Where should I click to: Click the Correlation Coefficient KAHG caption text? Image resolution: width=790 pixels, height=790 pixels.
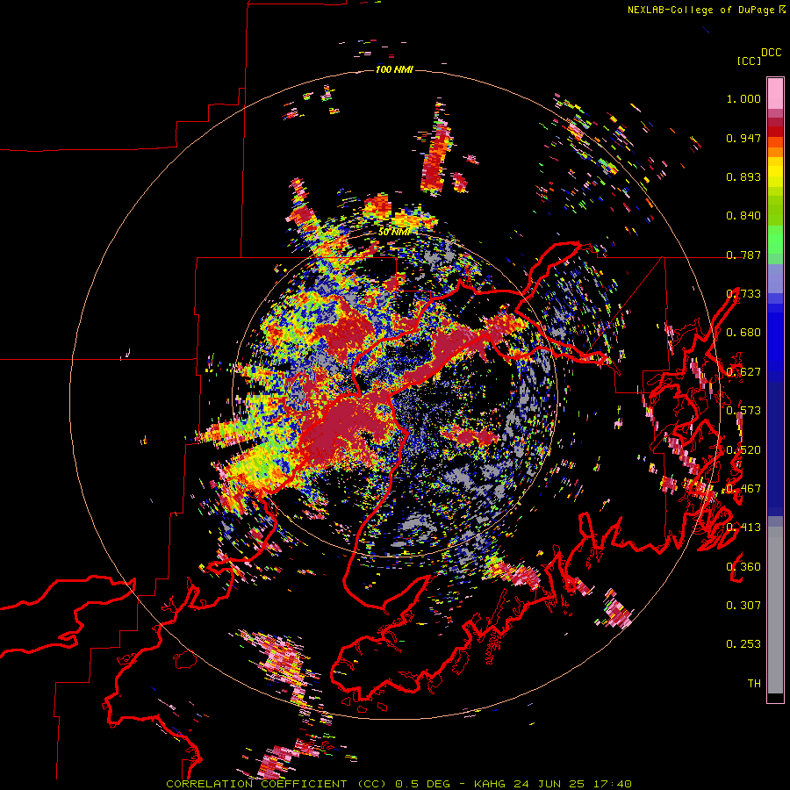click(x=399, y=784)
